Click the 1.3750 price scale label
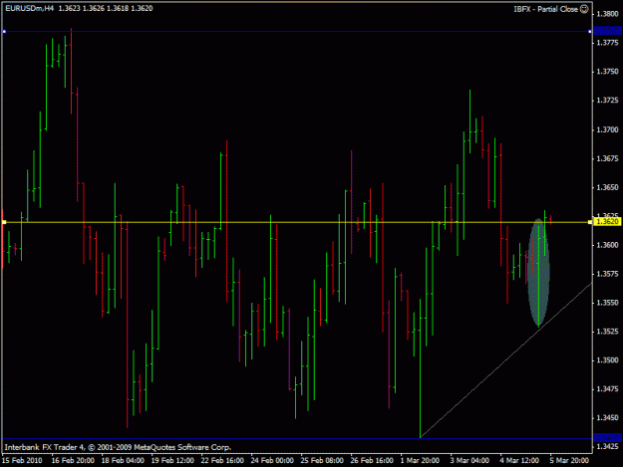623x467 pixels. click(607, 72)
